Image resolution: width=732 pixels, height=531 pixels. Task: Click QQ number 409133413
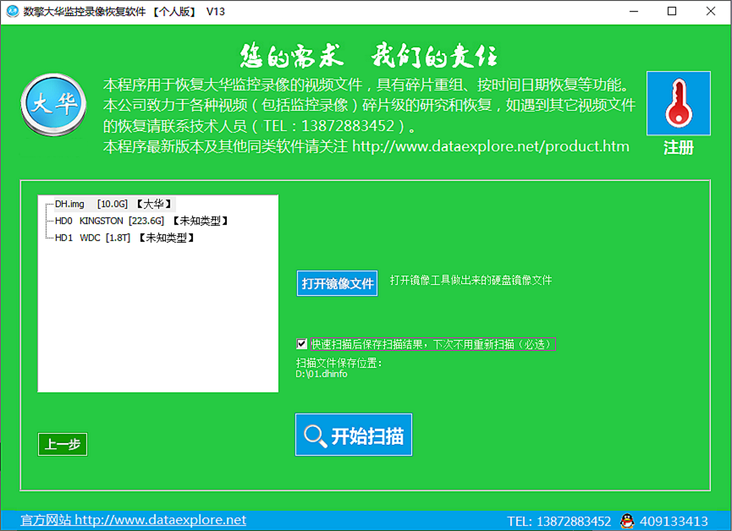(x=674, y=521)
